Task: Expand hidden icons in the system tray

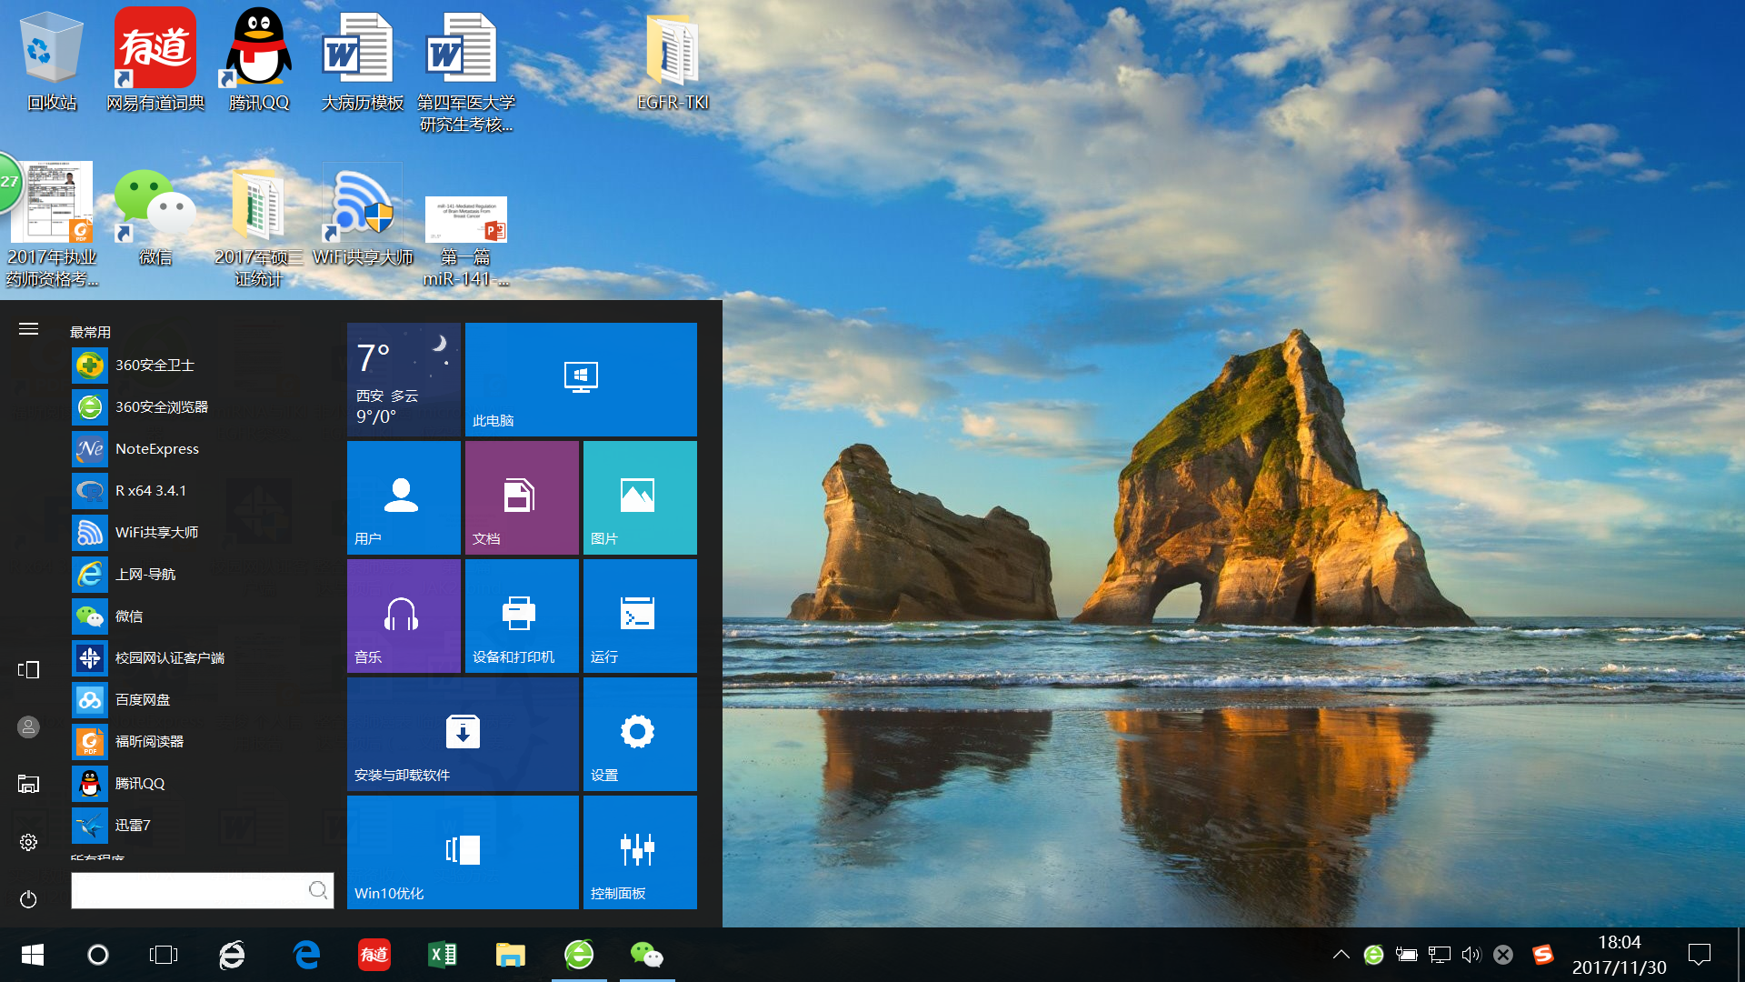Action: click(1341, 955)
